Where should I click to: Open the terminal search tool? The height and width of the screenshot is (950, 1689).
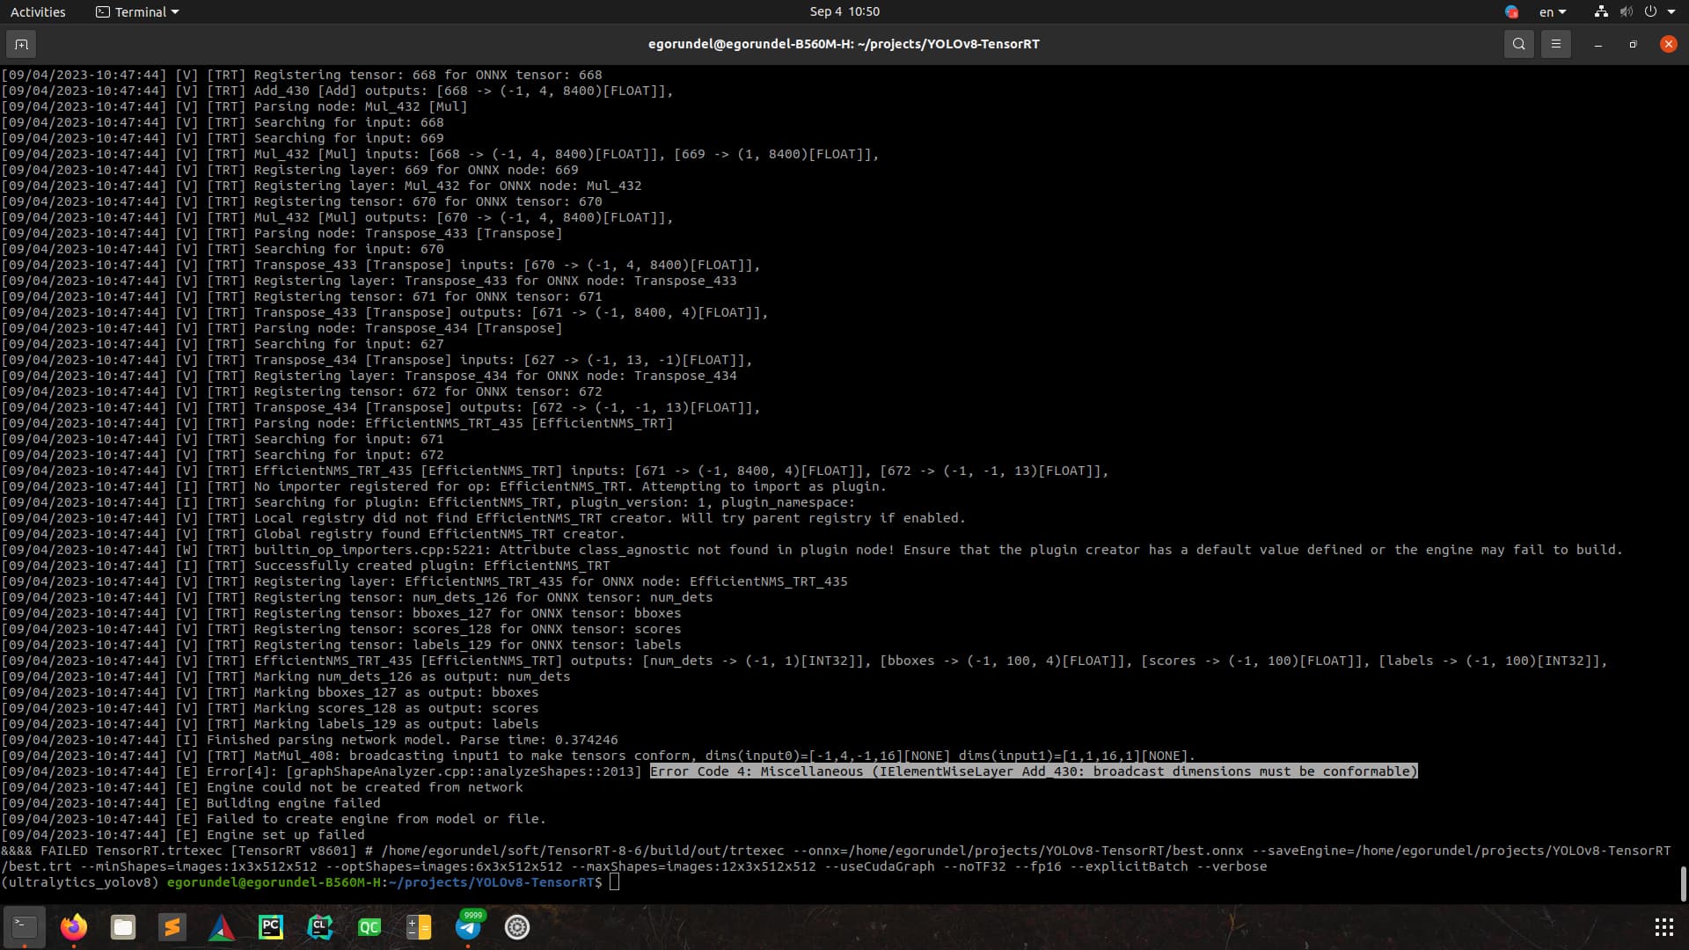pyautogui.click(x=1518, y=44)
